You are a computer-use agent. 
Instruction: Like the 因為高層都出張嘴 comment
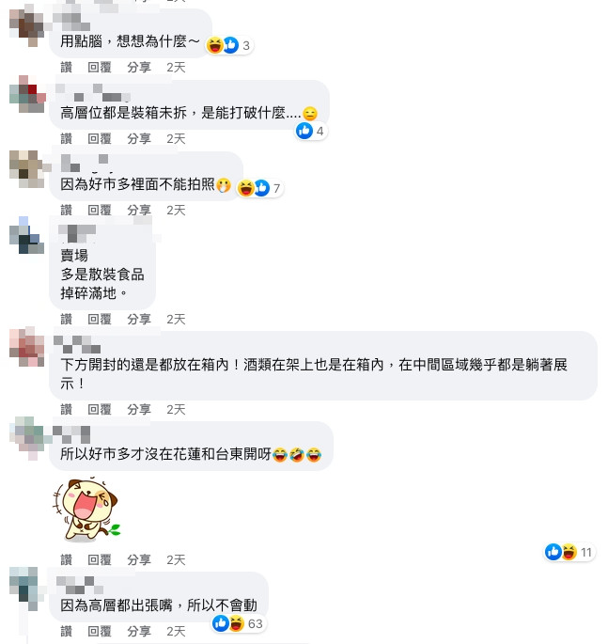(66, 631)
